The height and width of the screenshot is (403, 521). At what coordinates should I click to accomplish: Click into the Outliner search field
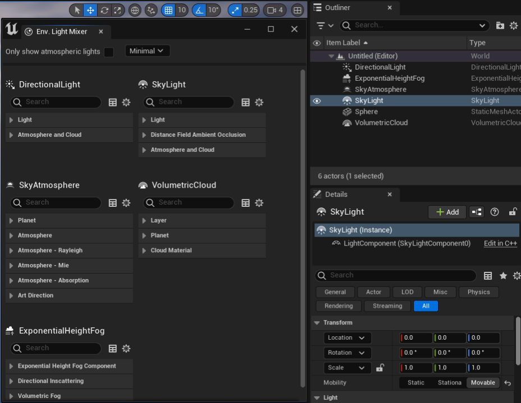coord(414,26)
